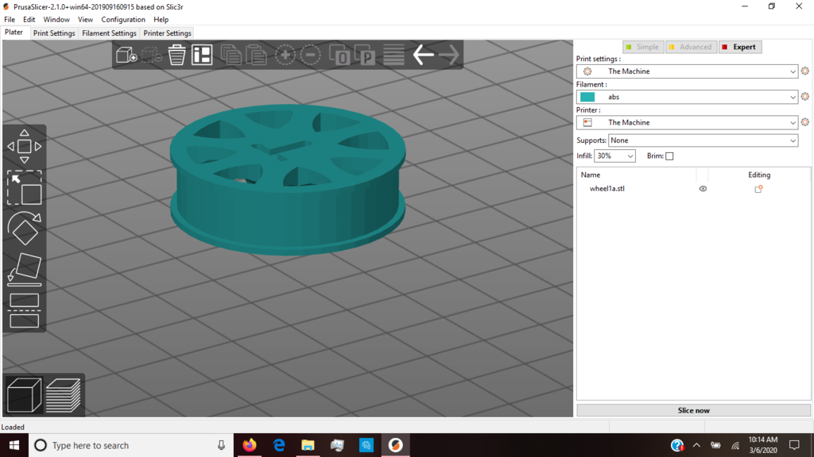Select the Scale tool
This screenshot has width=814, height=457.
25,188
